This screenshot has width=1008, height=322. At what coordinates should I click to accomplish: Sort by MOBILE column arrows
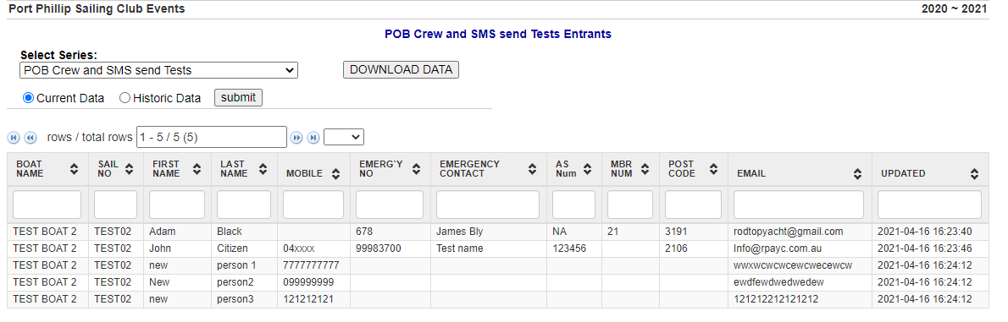tap(335, 173)
